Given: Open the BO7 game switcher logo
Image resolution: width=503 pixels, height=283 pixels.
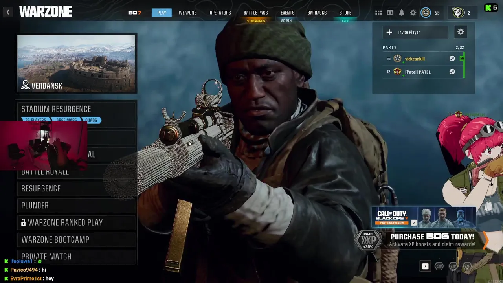Looking at the screenshot, I should (x=134, y=13).
